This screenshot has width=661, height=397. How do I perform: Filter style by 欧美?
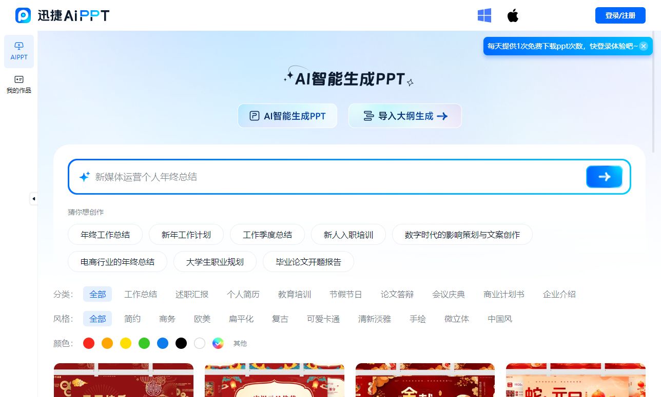coord(202,319)
